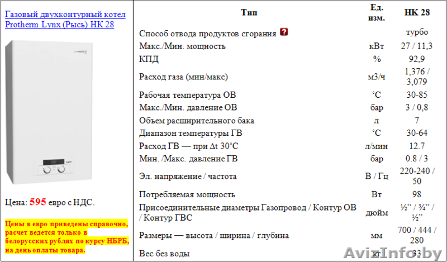Click the 'м3/ч' unit cell
The height and width of the screenshot is (262, 447).
click(376, 77)
